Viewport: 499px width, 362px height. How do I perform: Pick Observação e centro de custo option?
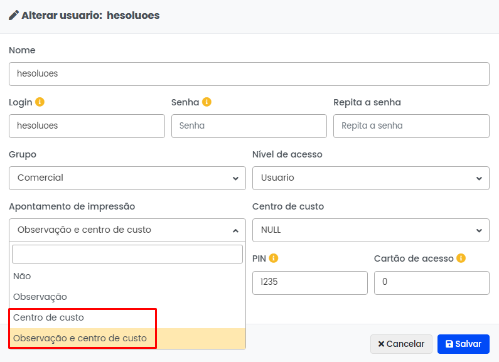80,338
